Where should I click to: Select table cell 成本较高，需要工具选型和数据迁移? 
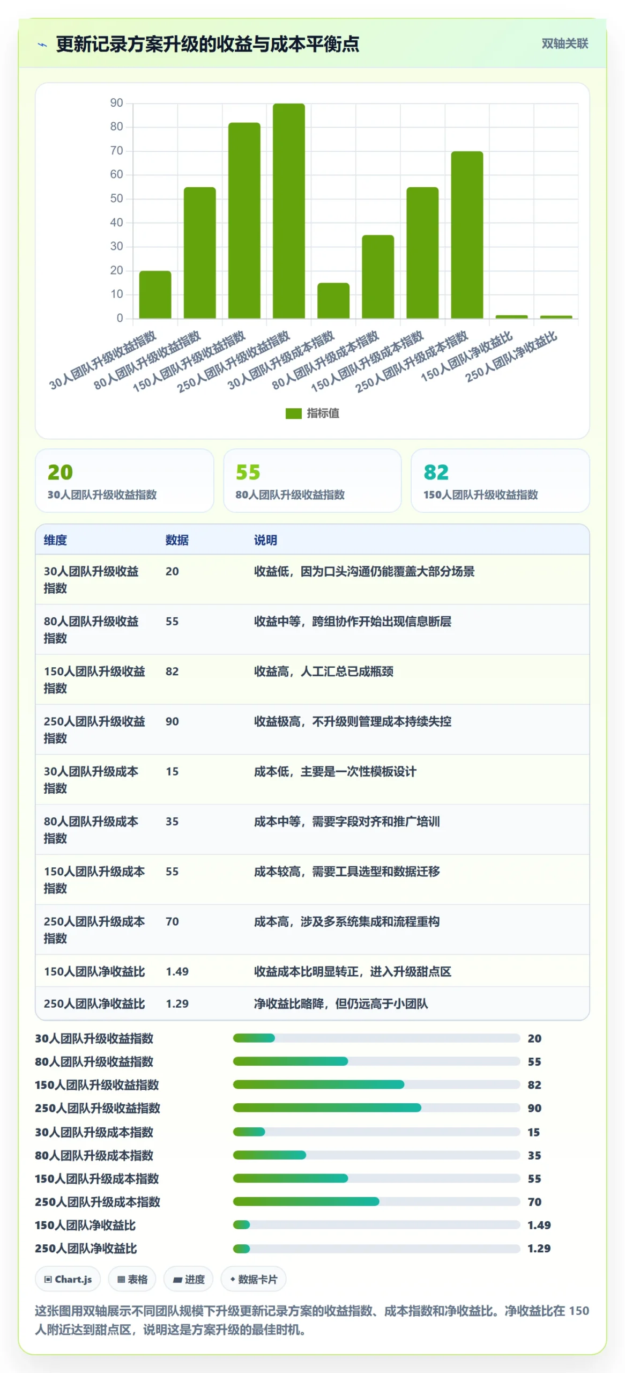pos(347,872)
